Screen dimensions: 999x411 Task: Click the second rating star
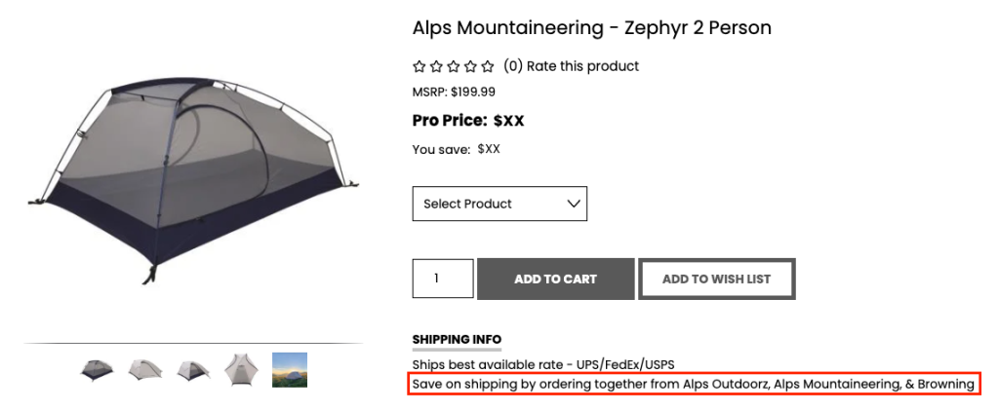point(436,67)
